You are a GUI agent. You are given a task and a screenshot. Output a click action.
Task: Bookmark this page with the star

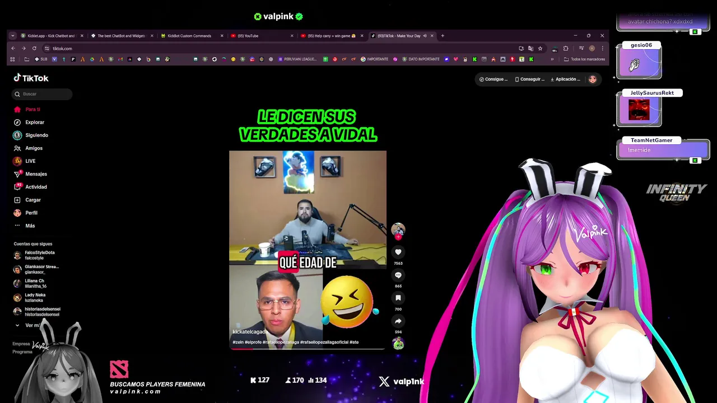click(540, 48)
